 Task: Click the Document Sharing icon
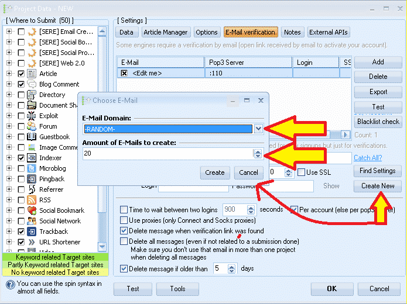(x=32, y=105)
